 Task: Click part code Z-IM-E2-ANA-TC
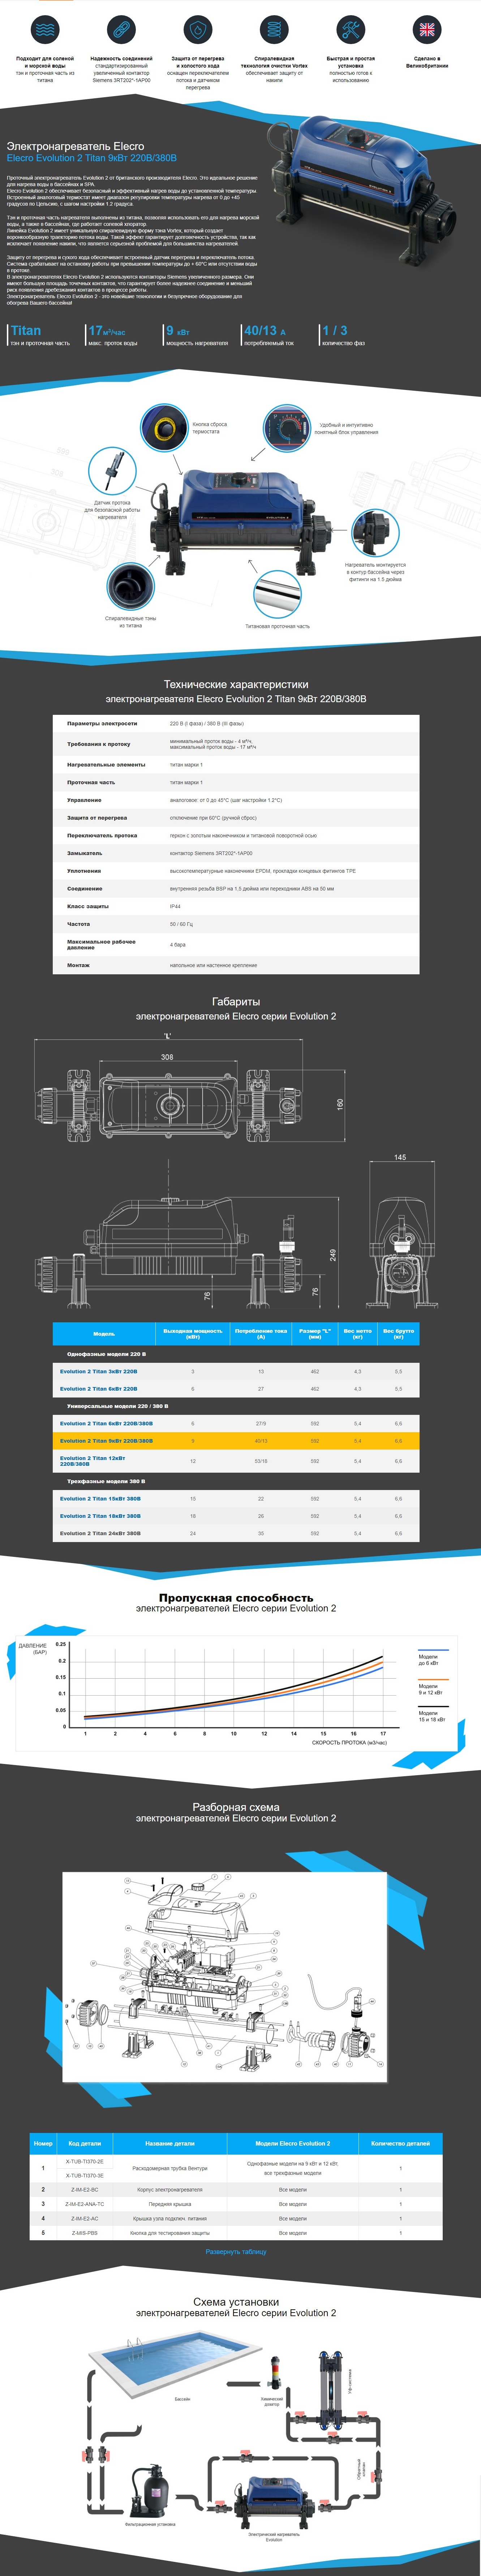coord(85,2204)
